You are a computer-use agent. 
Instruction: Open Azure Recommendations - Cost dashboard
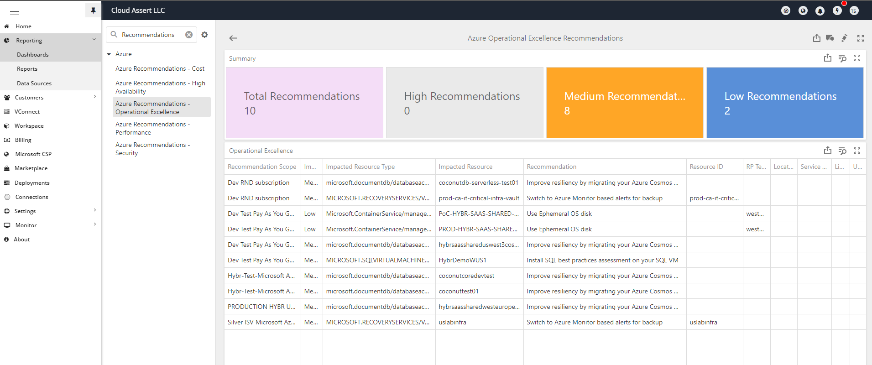pyautogui.click(x=160, y=68)
